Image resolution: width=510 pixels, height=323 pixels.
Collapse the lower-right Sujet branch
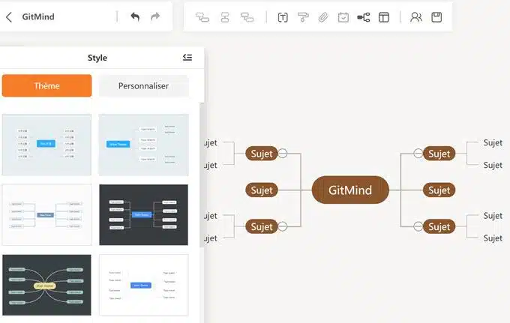click(x=418, y=226)
